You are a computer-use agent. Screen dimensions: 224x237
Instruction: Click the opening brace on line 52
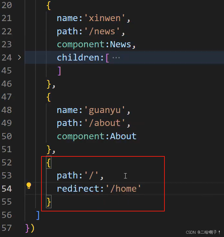[49, 163]
